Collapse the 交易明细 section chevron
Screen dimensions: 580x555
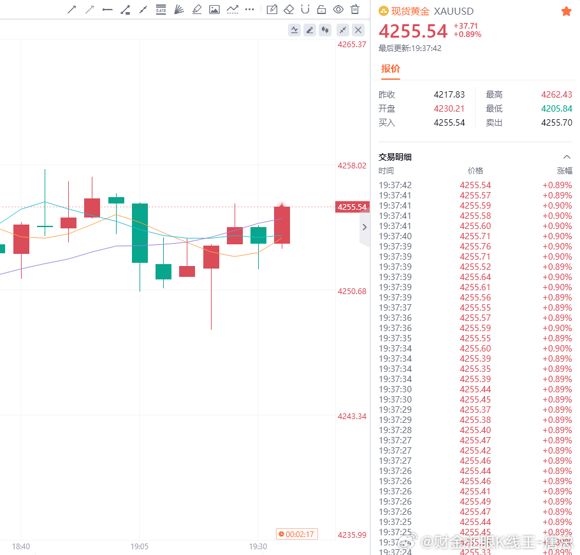coord(567,157)
